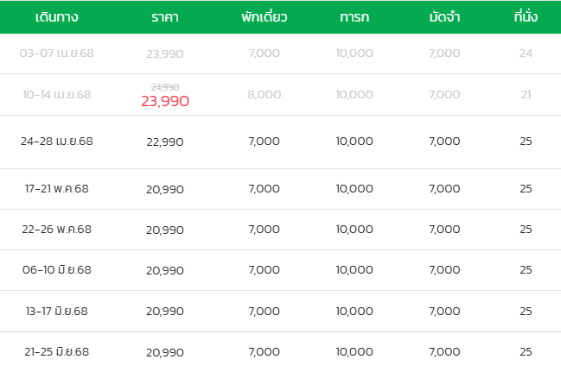Viewport: 561px width, 372px height.
Task: Pick the 06-10 มิ.ย.68 departure date
Action: point(56,270)
